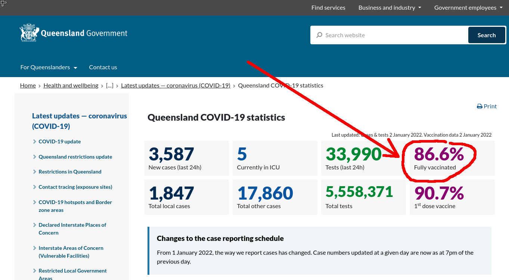Open Queensland restrictions update sidebar link
Screen dimensions: 509x280
pyautogui.click(x=75, y=157)
